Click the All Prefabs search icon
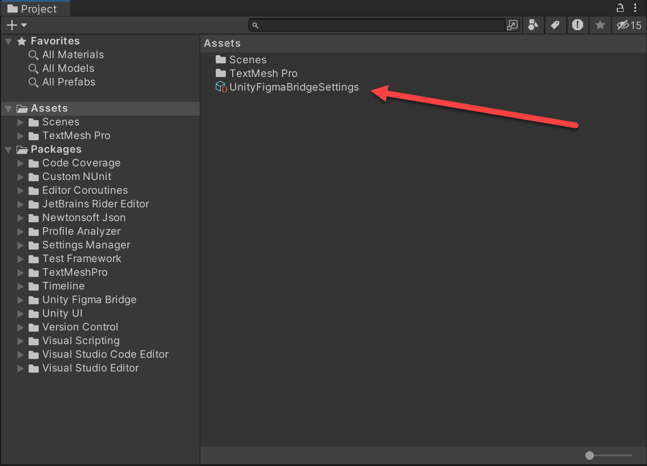 click(33, 83)
